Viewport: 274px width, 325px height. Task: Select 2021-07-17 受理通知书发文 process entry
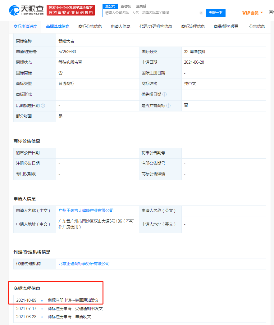[60, 309]
